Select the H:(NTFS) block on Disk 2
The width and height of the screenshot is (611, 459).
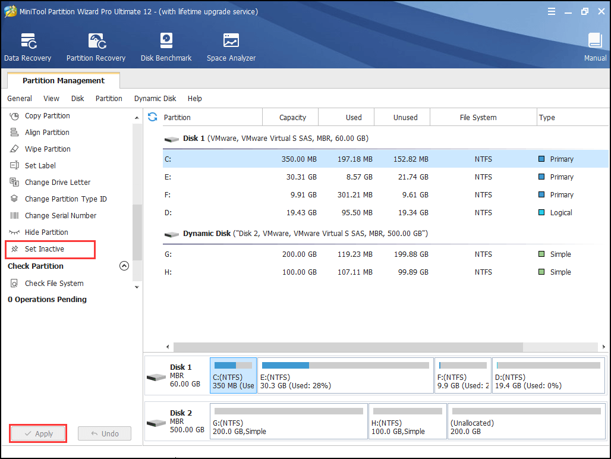click(408, 421)
